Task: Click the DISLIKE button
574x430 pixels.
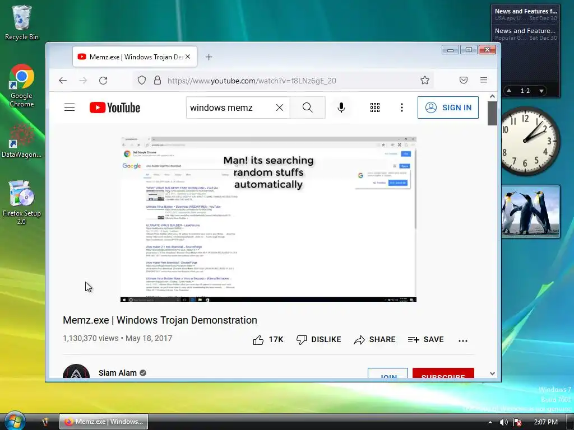Action: (x=318, y=340)
